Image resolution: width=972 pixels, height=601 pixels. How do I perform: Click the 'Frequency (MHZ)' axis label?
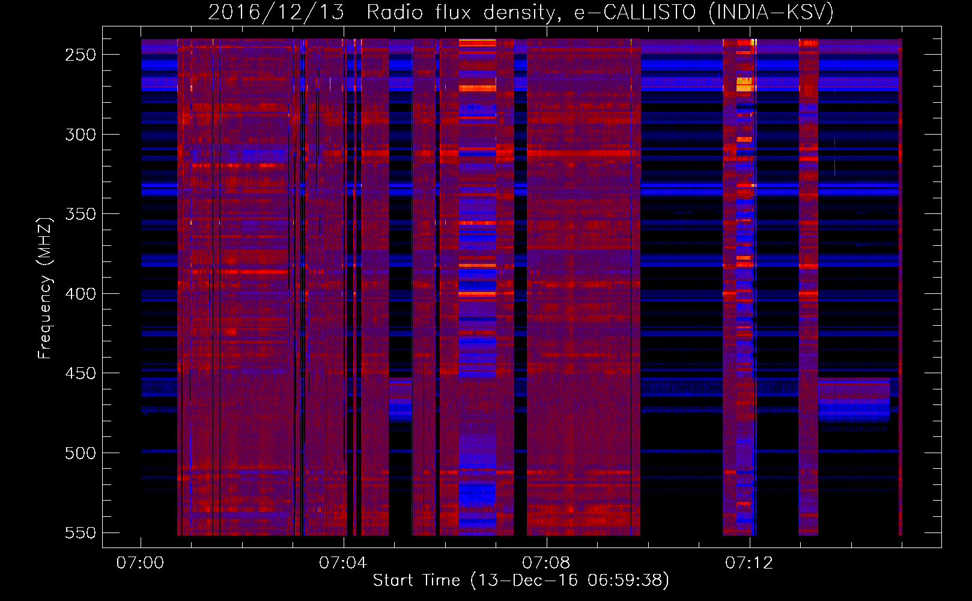[x=45, y=288]
